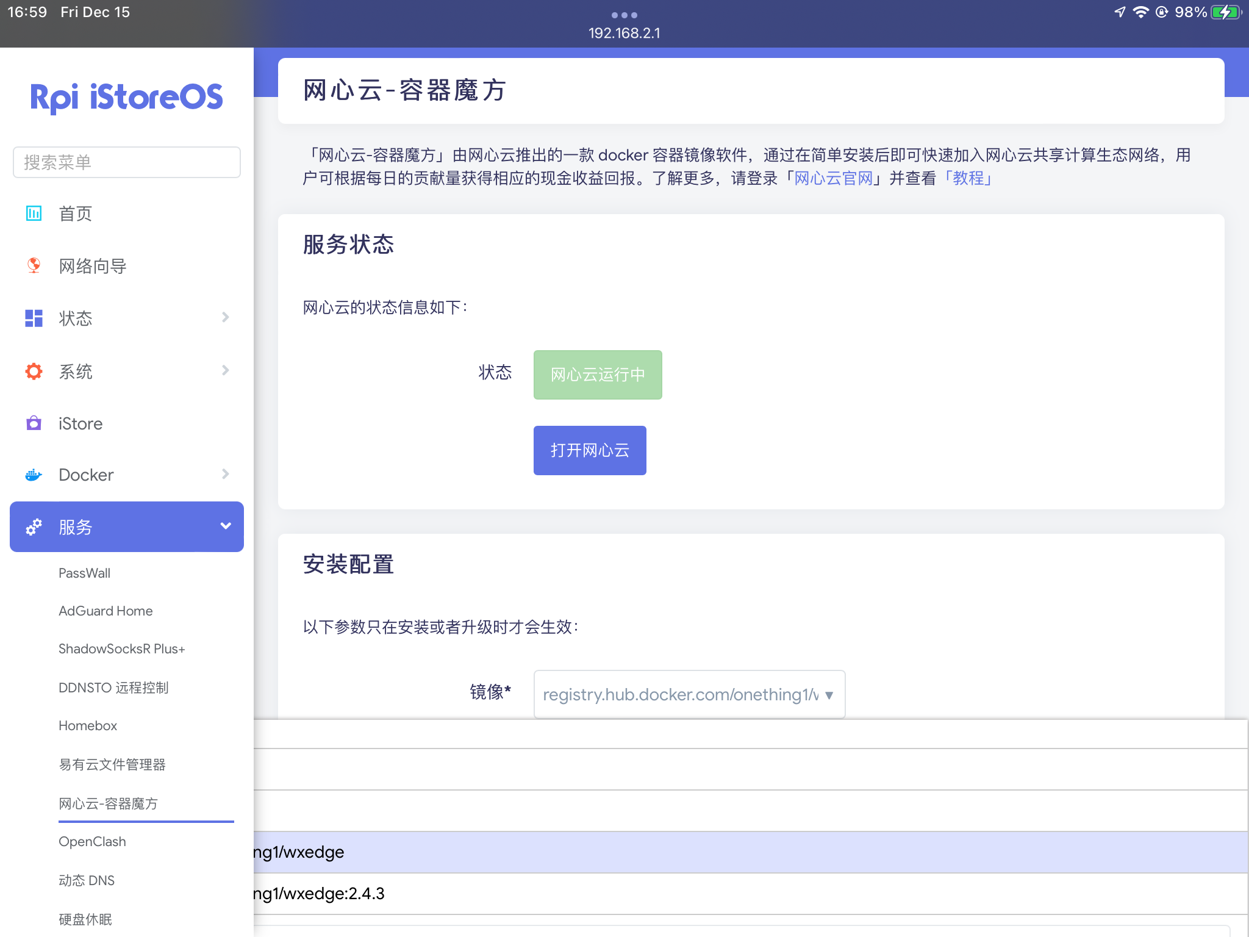Click the System orange gear icon
Image resolution: width=1249 pixels, height=937 pixels.
(x=34, y=371)
